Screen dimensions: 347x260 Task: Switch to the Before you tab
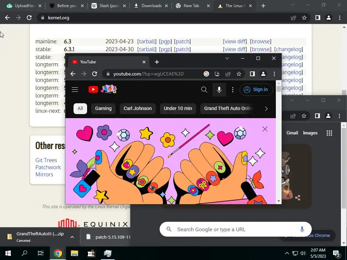pos(66,6)
